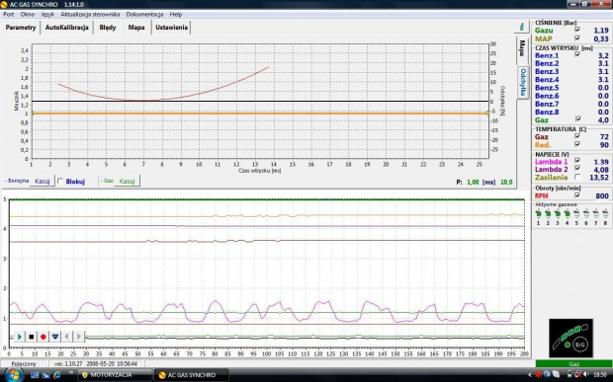This screenshot has height=382, width=613.
Task: Stop the oscilloscope recording
Action: [x=32, y=337]
